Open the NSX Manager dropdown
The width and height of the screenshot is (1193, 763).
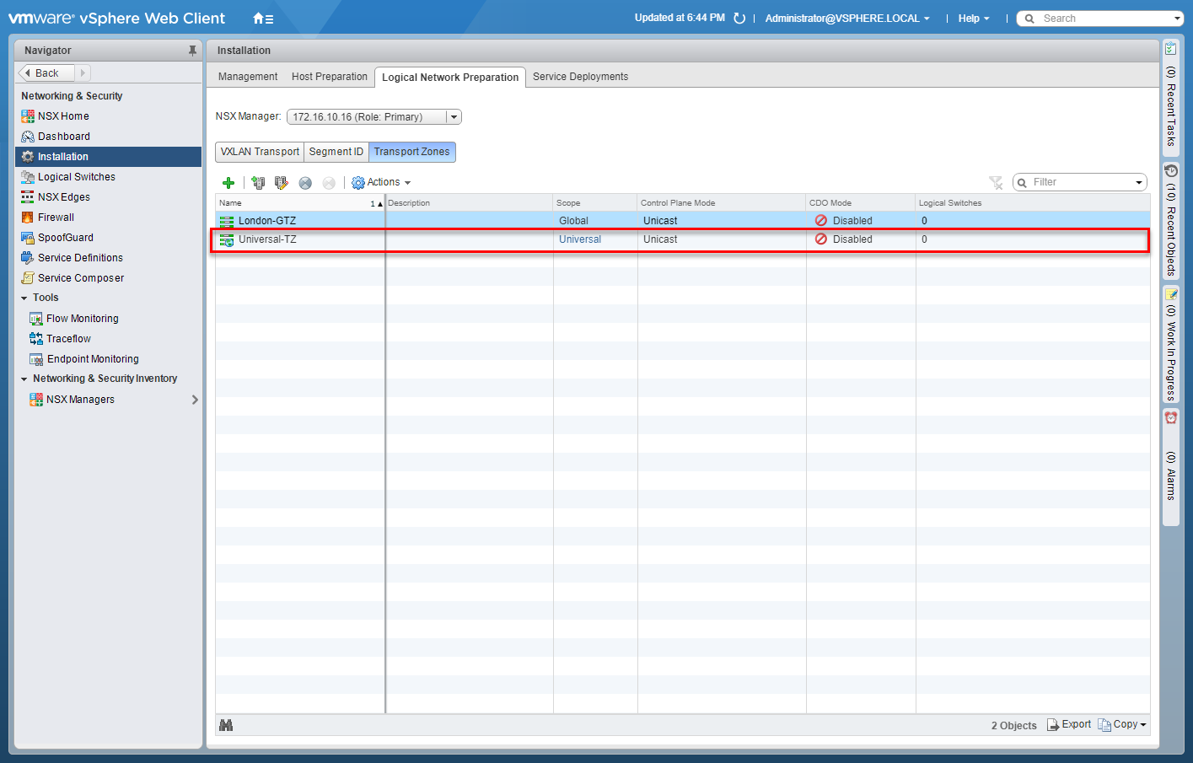coord(454,117)
